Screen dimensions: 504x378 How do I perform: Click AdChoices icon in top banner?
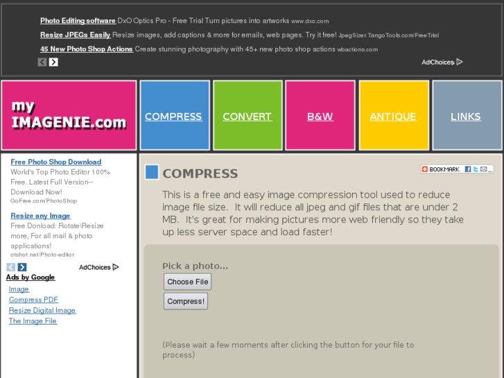click(x=460, y=62)
